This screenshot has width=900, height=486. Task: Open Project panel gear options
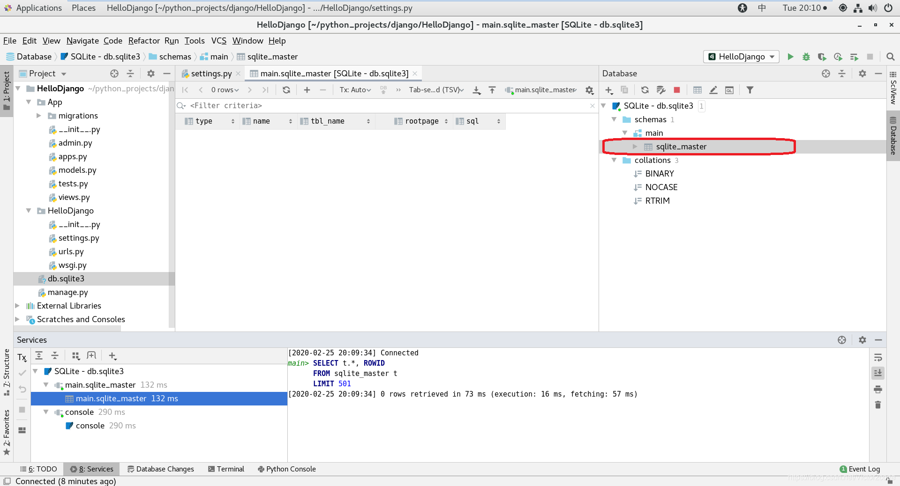click(x=151, y=74)
